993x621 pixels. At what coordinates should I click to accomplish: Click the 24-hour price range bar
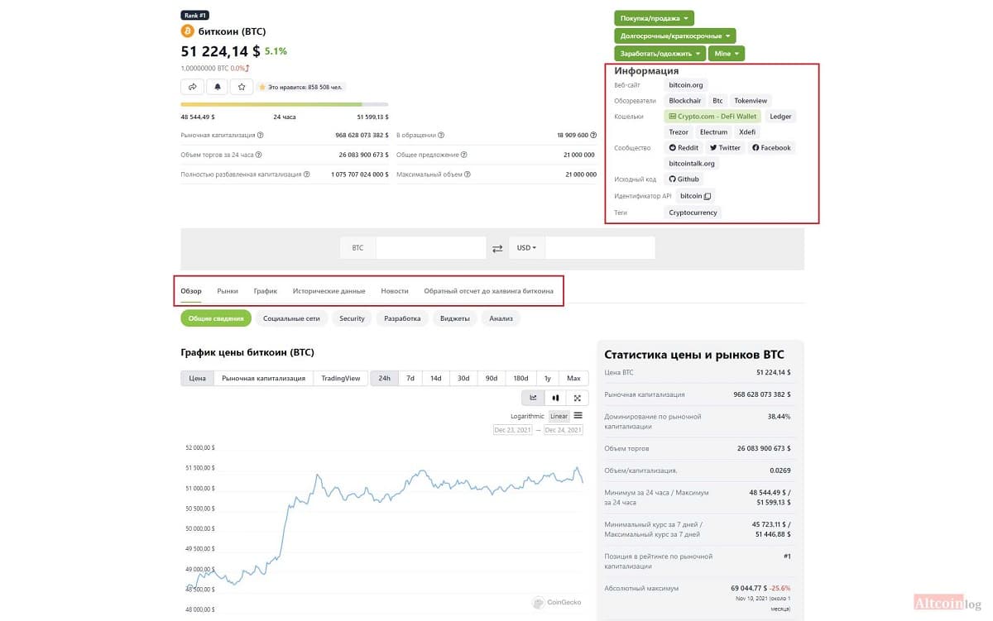(x=285, y=104)
